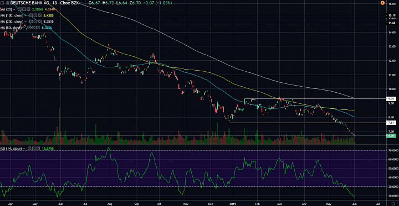Open the dropdown next to Cboe BZX

(80, 3)
